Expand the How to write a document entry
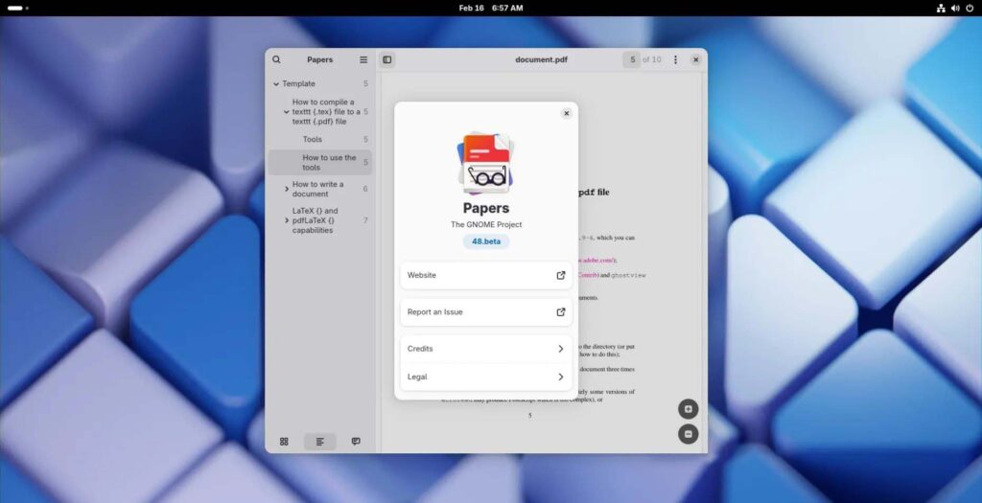This screenshot has height=503, width=982. [x=286, y=189]
